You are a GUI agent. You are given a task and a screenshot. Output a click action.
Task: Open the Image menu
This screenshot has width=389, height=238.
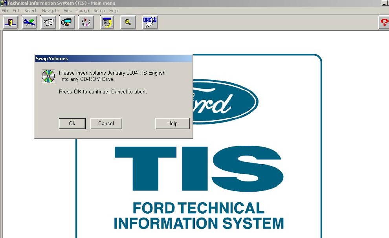click(83, 11)
